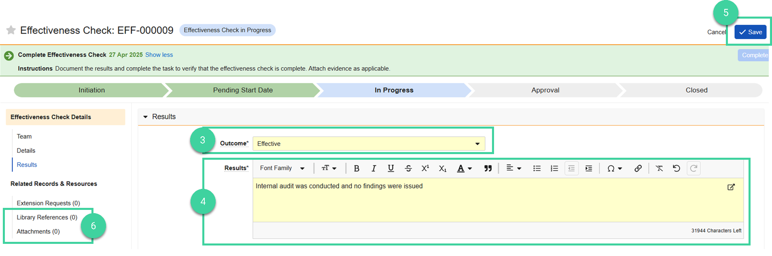Screen dimensions: 772x256
Task: Cancel editing the record
Action: pos(716,32)
